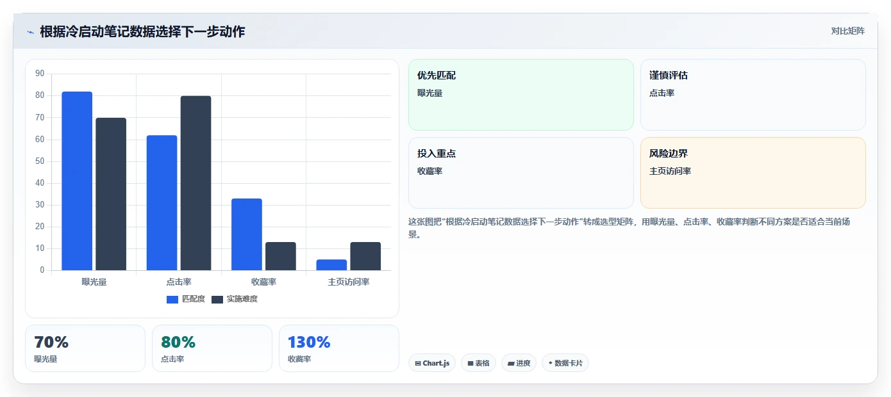Click the sparkle icon in 数据卡片 chip

550,363
